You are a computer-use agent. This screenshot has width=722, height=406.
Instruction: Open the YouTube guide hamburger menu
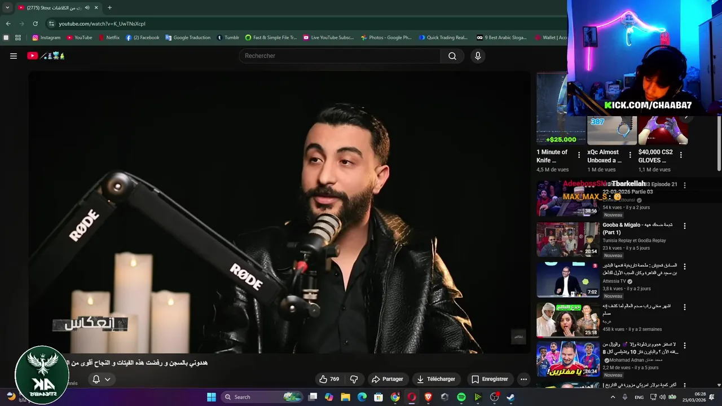pyautogui.click(x=14, y=56)
